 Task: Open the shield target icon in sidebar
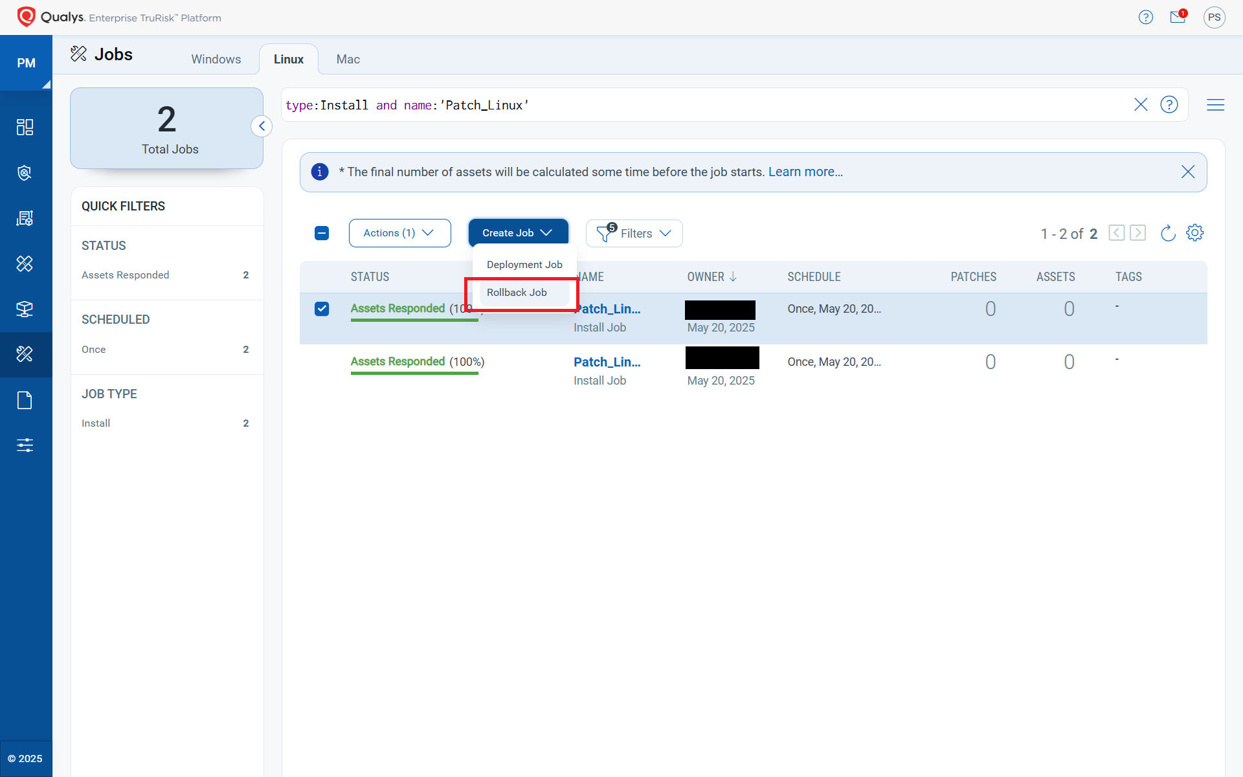point(25,173)
